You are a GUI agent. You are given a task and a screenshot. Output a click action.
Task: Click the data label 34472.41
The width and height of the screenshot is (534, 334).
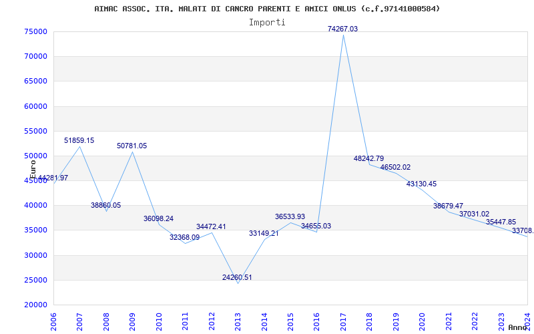[211, 226]
